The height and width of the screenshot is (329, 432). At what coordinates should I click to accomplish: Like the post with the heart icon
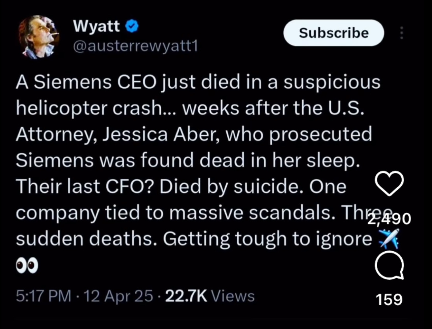click(389, 183)
